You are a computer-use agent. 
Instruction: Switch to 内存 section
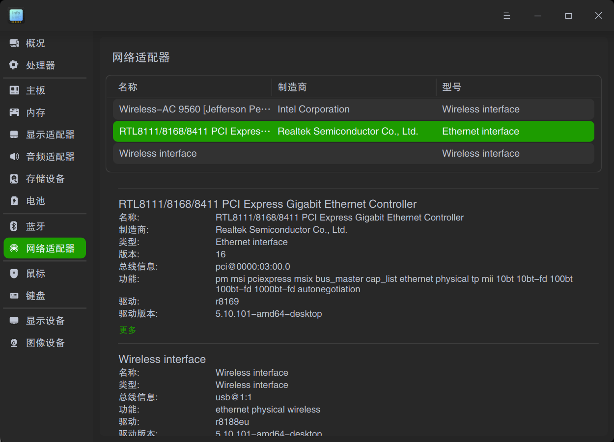pyautogui.click(x=45, y=112)
